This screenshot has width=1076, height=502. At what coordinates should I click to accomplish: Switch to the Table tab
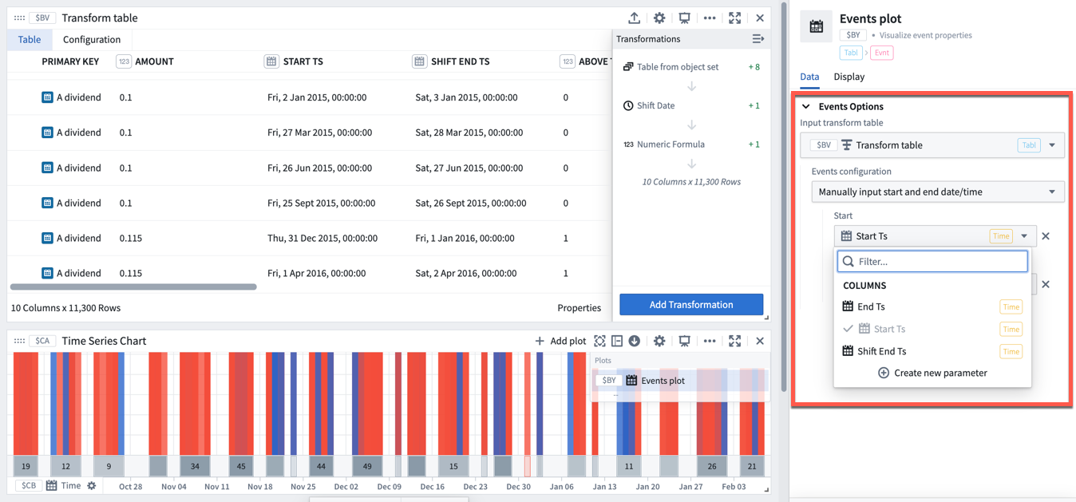click(x=30, y=39)
